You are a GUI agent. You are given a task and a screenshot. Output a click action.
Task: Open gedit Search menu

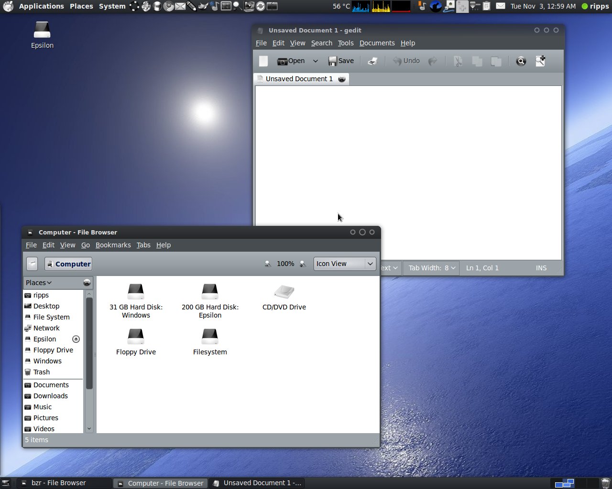point(321,43)
